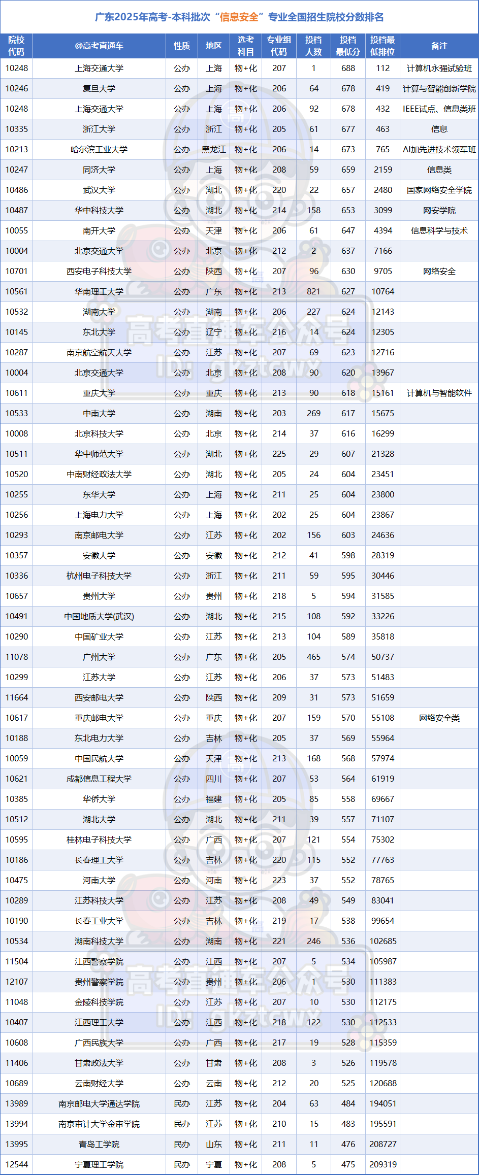Click the 中南财经政法大学 name cell
Image resolution: width=479 pixels, height=1175 pixels.
[99, 474]
